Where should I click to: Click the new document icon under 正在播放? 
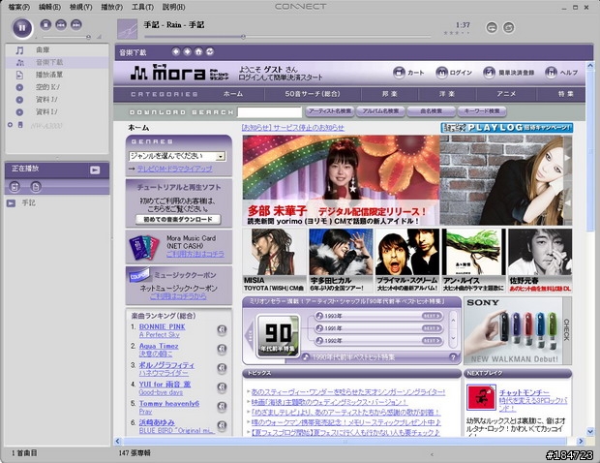pos(36,187)
